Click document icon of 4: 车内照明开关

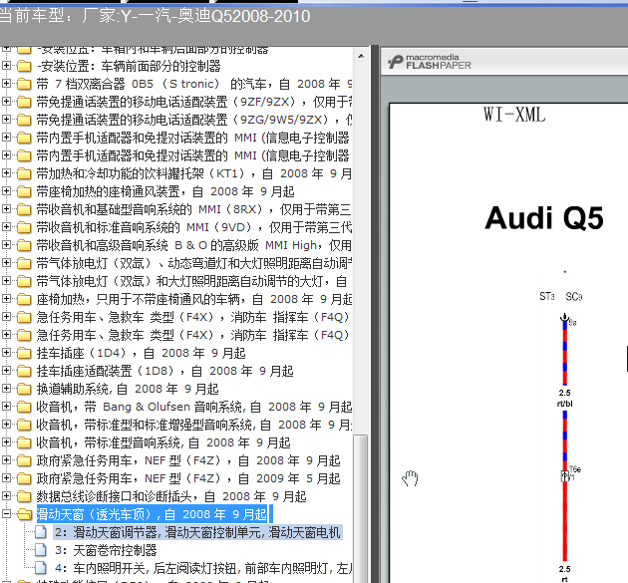(x=41, y=568)
